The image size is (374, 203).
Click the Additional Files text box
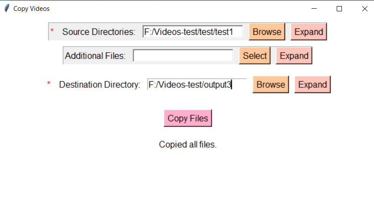[183, 56]
